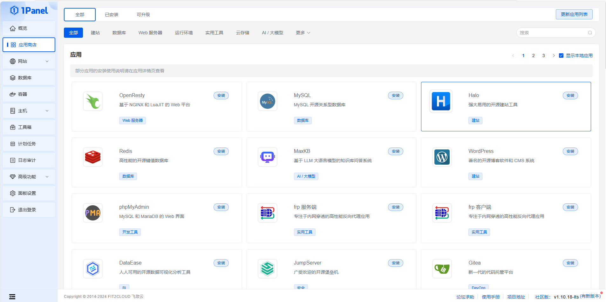Open the 项目地址 footer link

point(516,297)
